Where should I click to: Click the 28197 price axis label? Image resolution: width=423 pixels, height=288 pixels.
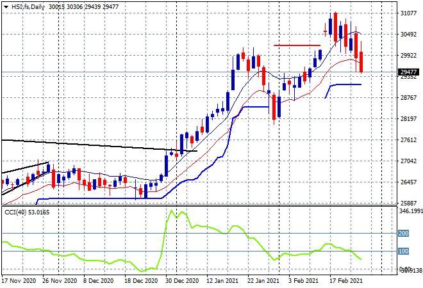pos(408,118)
